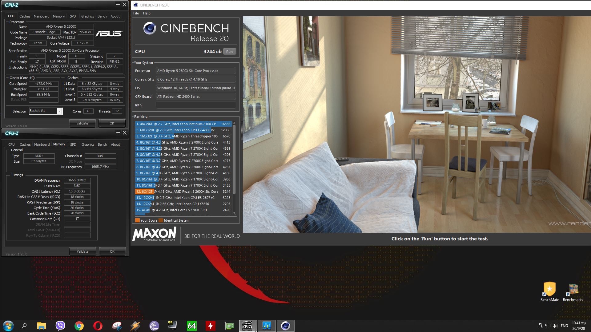Click the brown Identical System legend swatch
The image size is (591, 332).
161,220
